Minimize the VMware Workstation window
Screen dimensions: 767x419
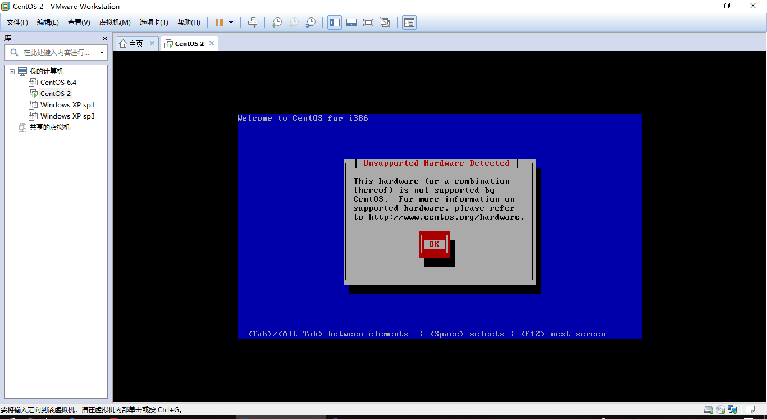pos(701,6)
